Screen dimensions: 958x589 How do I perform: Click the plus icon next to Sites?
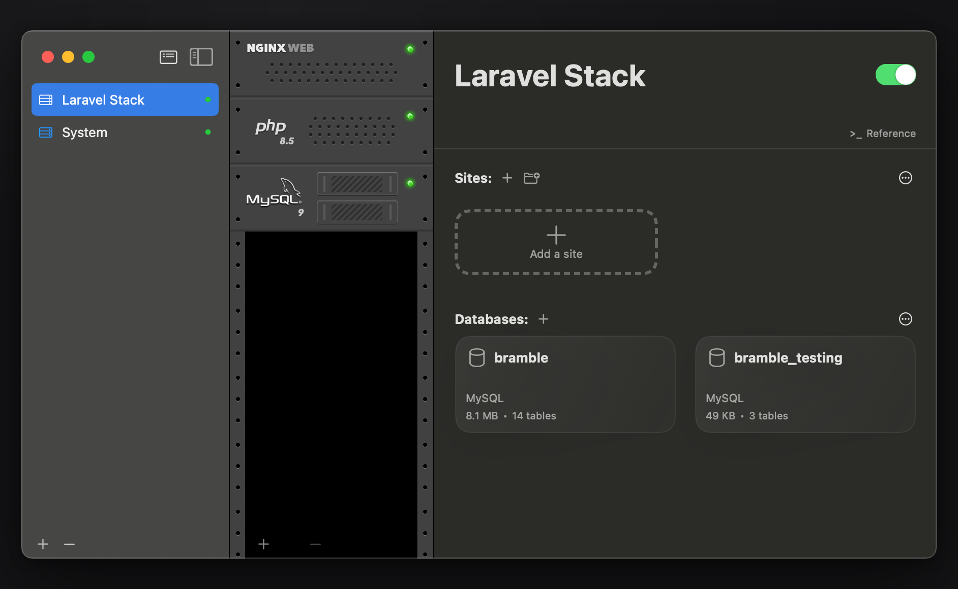point(507,178)
